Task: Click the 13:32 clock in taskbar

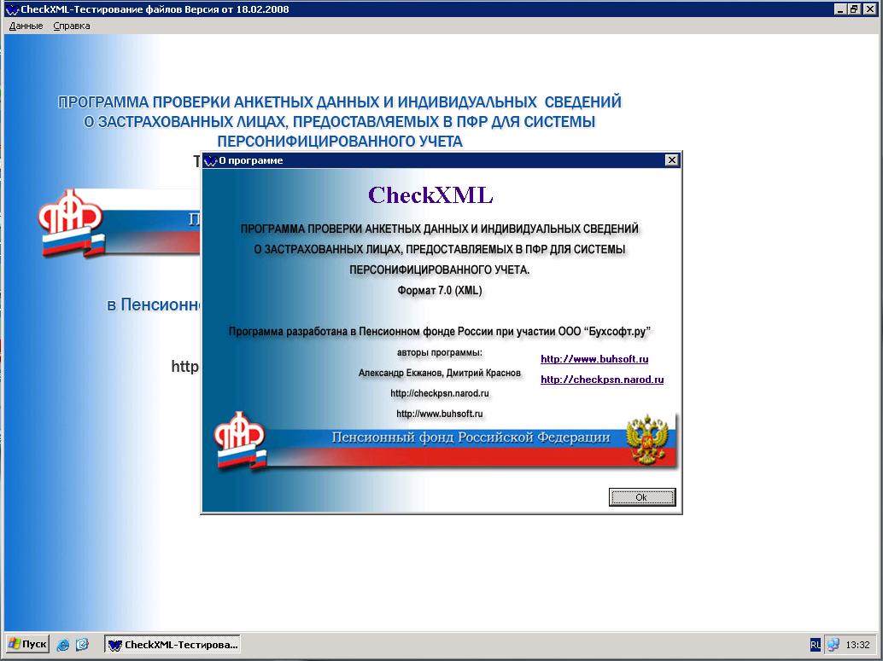Action: coord(859,645)
